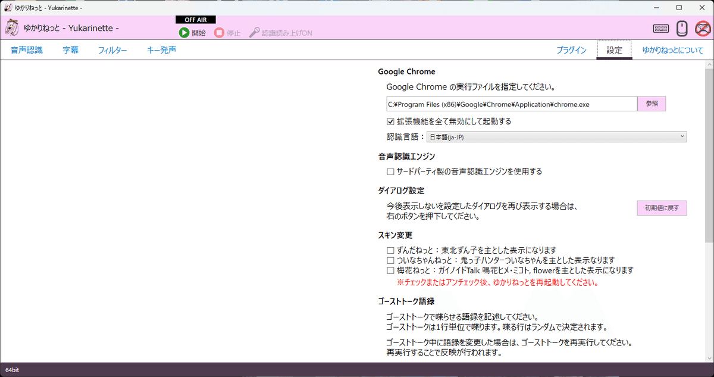
Task: Click the title bar app icon
Action: pos(9,8)
